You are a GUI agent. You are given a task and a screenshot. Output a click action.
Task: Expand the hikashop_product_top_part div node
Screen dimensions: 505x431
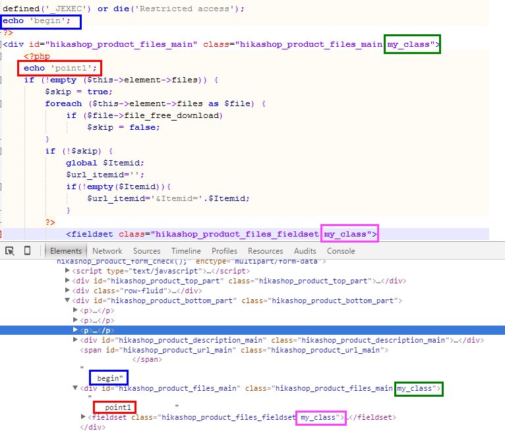point(67,280)
